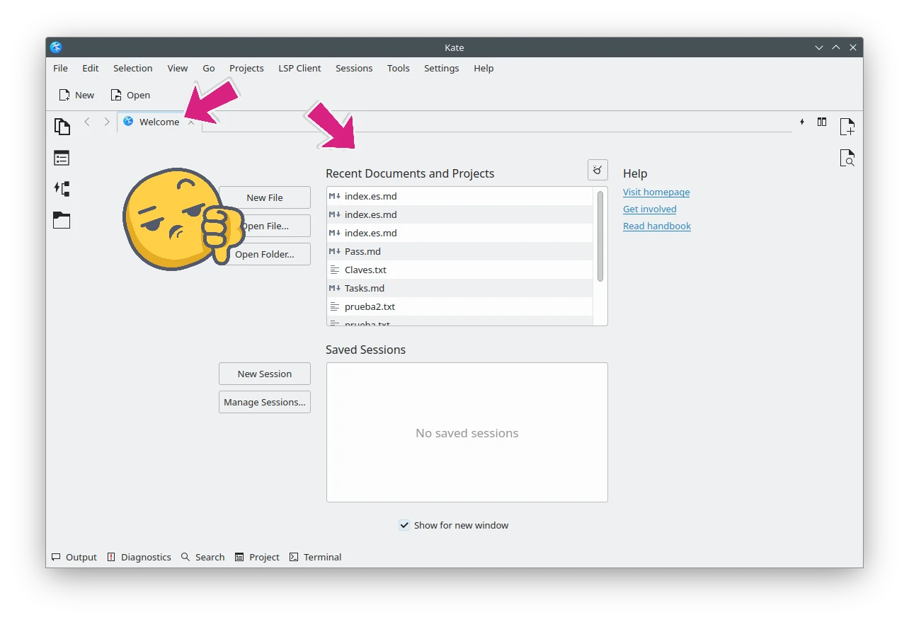Open the Terminal panel in bottom bar
909x622 pixels.
pos(316,557)
